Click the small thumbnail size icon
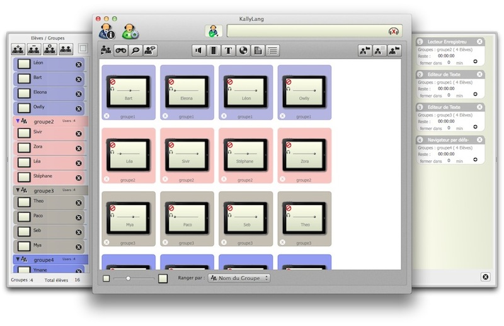 pyautogui.click(x=106, y=278)
